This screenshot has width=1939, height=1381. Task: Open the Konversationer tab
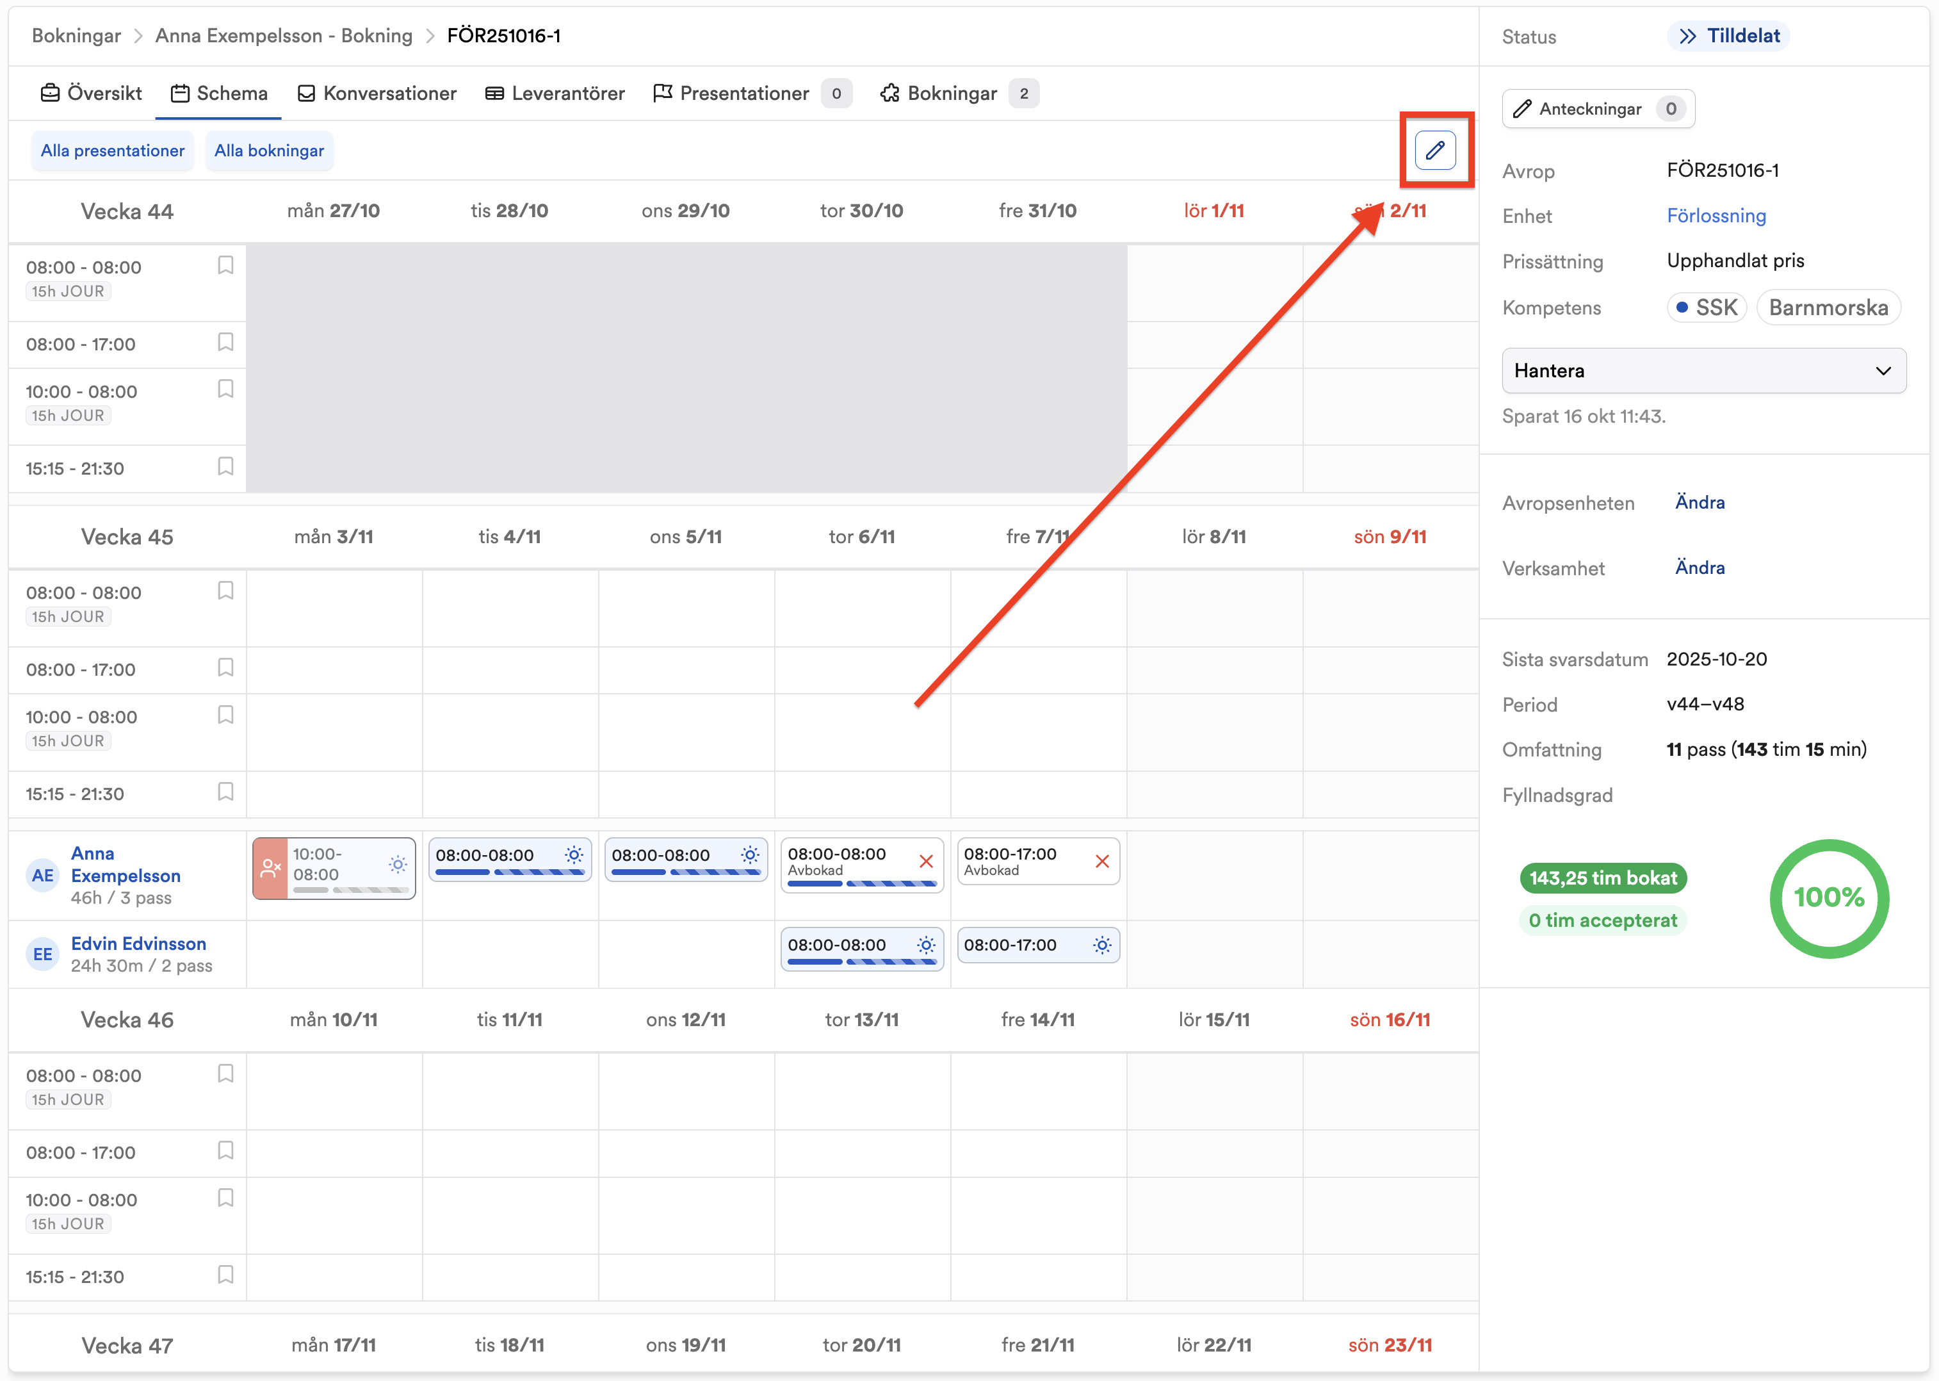[377, 94]
